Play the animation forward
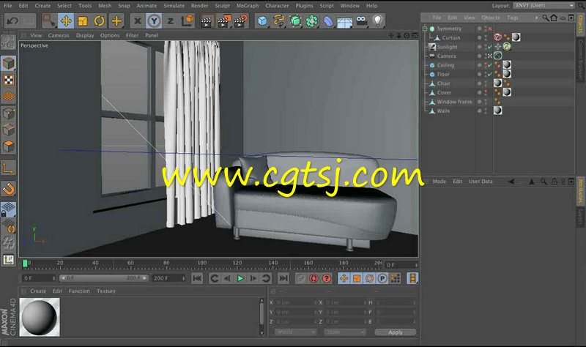 (240, 278)
